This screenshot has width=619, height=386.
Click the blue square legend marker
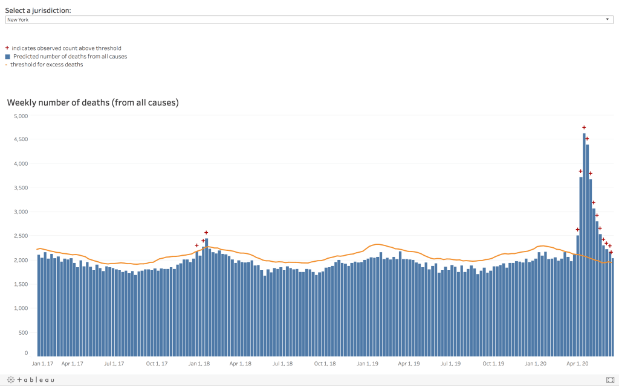(7, 56)
